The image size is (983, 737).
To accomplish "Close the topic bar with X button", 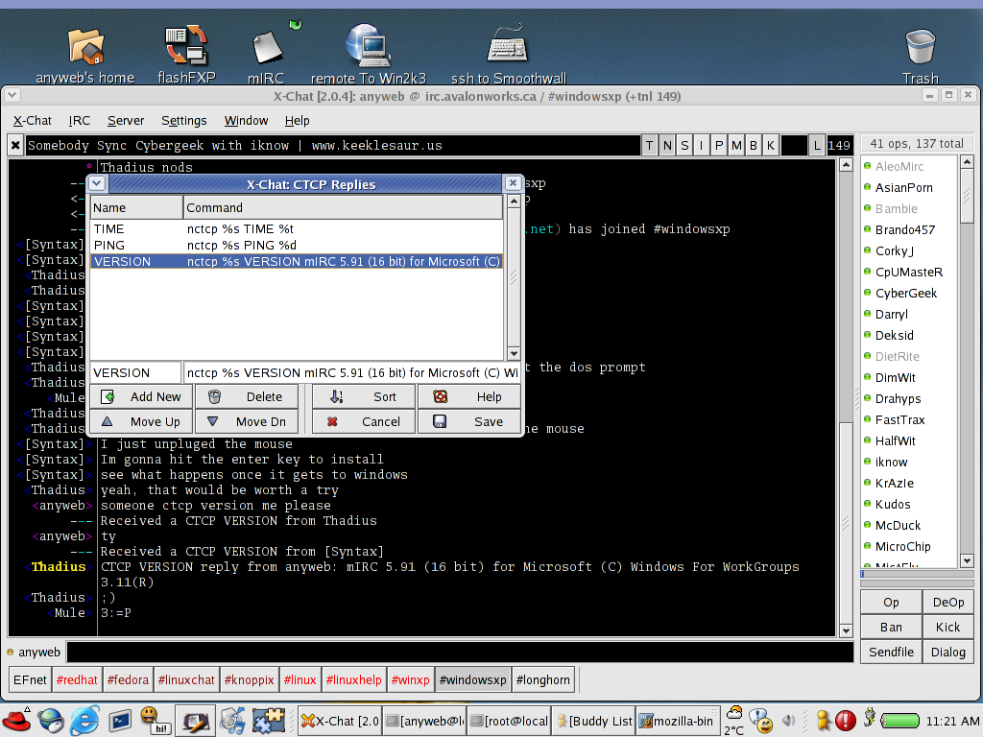I will (x=15, y=146).
